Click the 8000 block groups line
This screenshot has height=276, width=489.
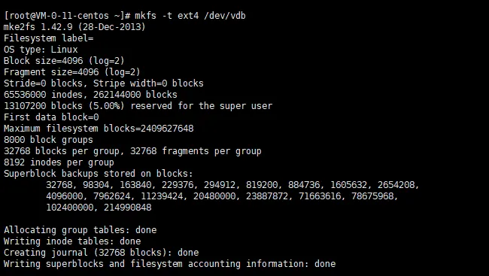point(48,139)
